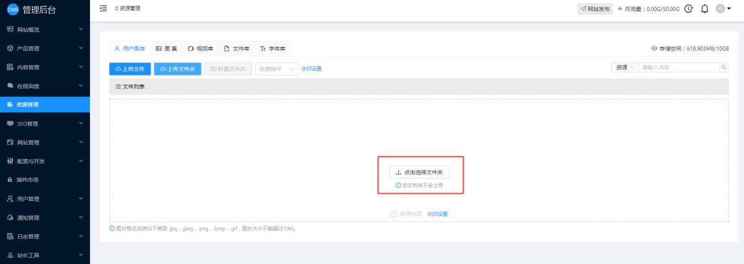Click the 插件市场 lock icon
Image resolution: width=744 pixels, height=264 pixels.
click(10, 180)
